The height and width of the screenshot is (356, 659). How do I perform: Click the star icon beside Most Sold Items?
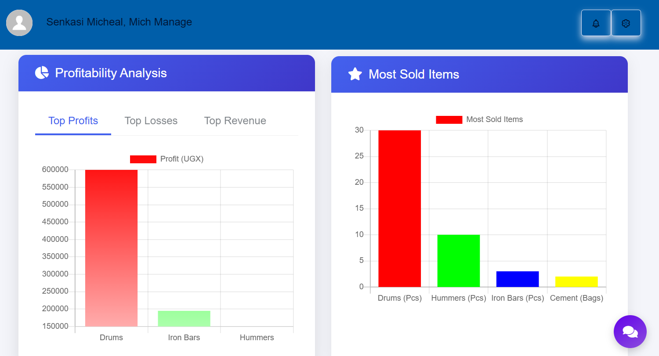355,74
